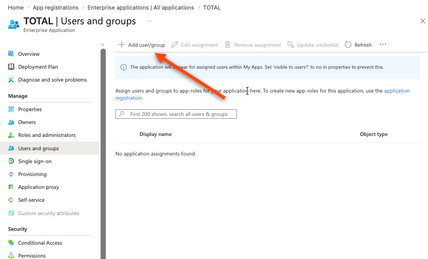This screenshot has width=428, height=259.
Task: Click the Roles and administrators icon
Action: [11, 135]
